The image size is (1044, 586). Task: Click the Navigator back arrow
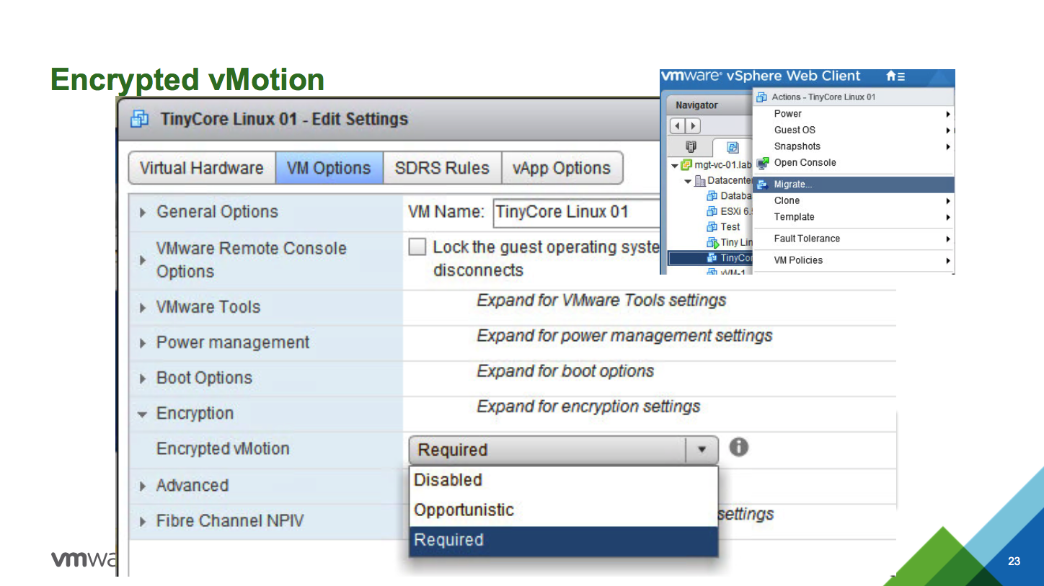(677, 126)
